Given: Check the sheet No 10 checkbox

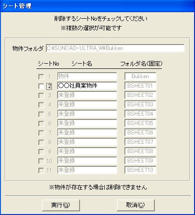Looking at the screenshot, I should 41,161.
